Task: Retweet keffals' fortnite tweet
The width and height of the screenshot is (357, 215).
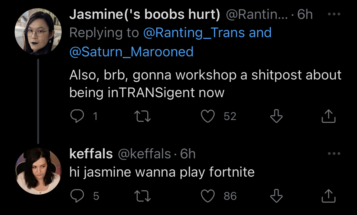Action: tap(142, 196)
